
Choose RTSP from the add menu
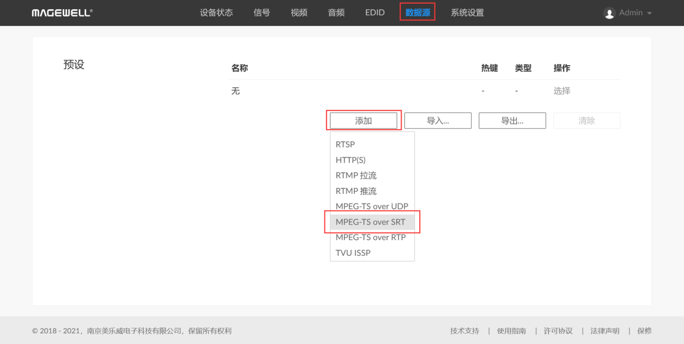pyautogui.click(x=346, y=144)
